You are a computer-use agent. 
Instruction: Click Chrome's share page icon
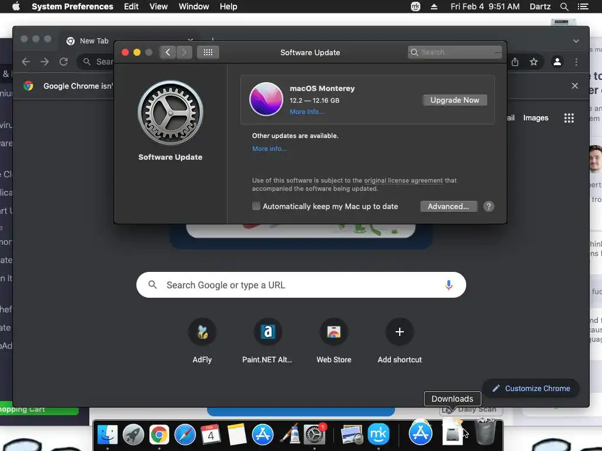(x=515, y=62)
